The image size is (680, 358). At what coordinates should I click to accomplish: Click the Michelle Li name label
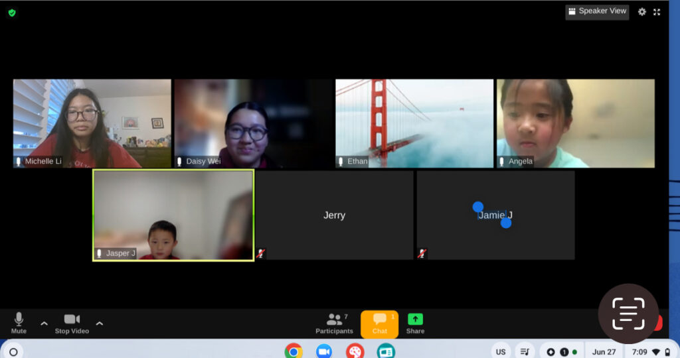[x=43, y=162]
